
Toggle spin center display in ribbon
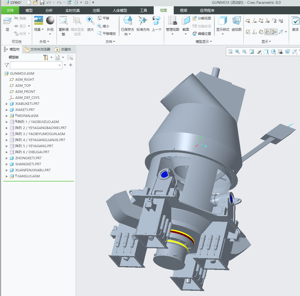click(x=274, y=32)
